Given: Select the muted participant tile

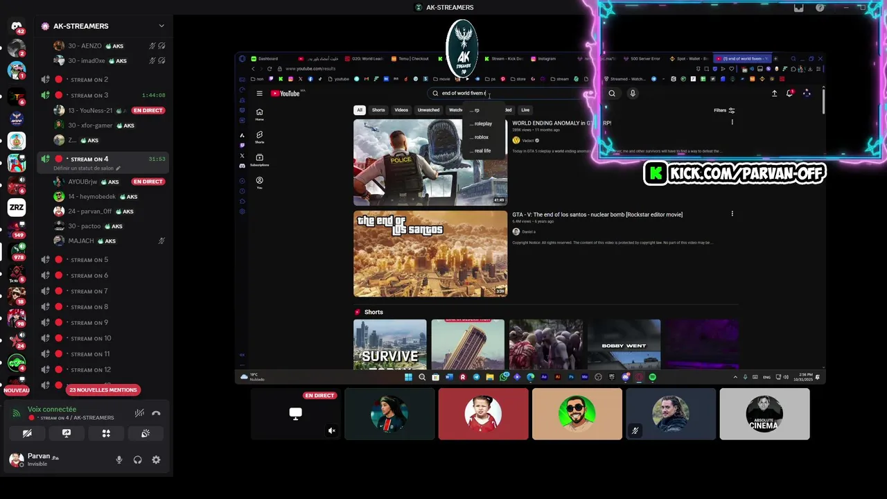Looking at the screenshot, I should (671, 414).
